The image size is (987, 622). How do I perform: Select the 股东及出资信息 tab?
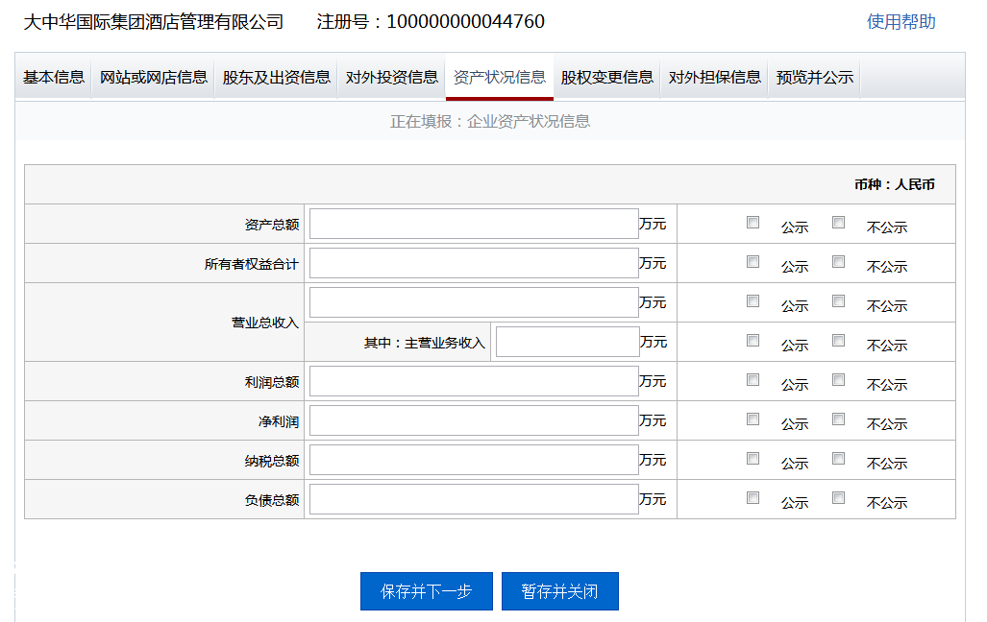(x=275, y=77)
